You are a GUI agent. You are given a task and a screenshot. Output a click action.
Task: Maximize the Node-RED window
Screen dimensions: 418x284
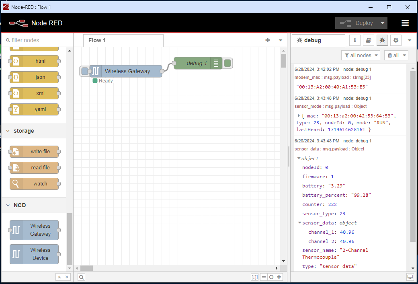click(389, 7)
